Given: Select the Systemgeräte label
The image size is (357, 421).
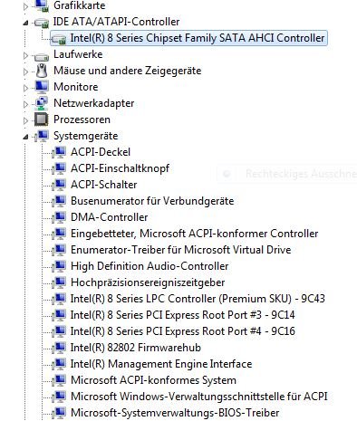Looking at the screenshot, I should point(85,136).
